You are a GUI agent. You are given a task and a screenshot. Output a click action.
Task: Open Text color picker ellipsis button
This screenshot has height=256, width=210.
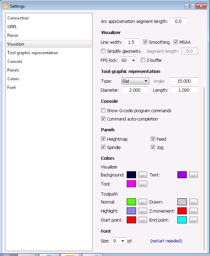tap(193, 175)
